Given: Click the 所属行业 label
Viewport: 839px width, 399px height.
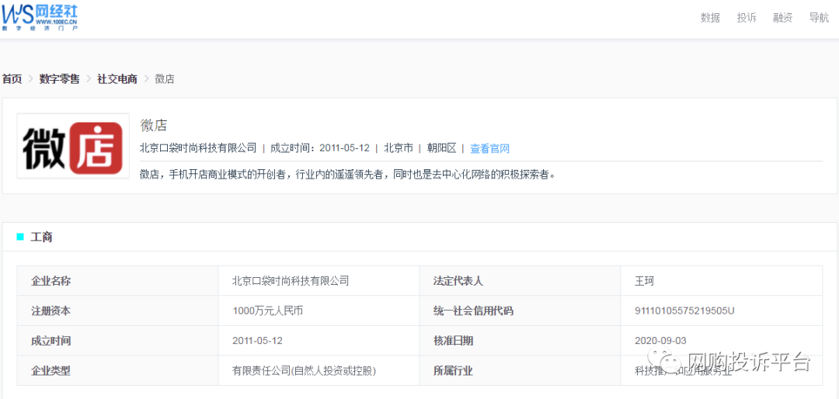Looking at the screenshot, I should pos(453,370).
